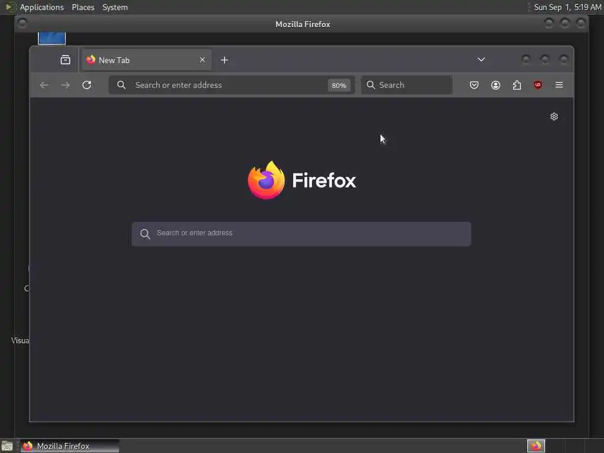Screen dimensions: 604x453
Task: Open the Firefox account icon
Action: (x=495, y=85)
